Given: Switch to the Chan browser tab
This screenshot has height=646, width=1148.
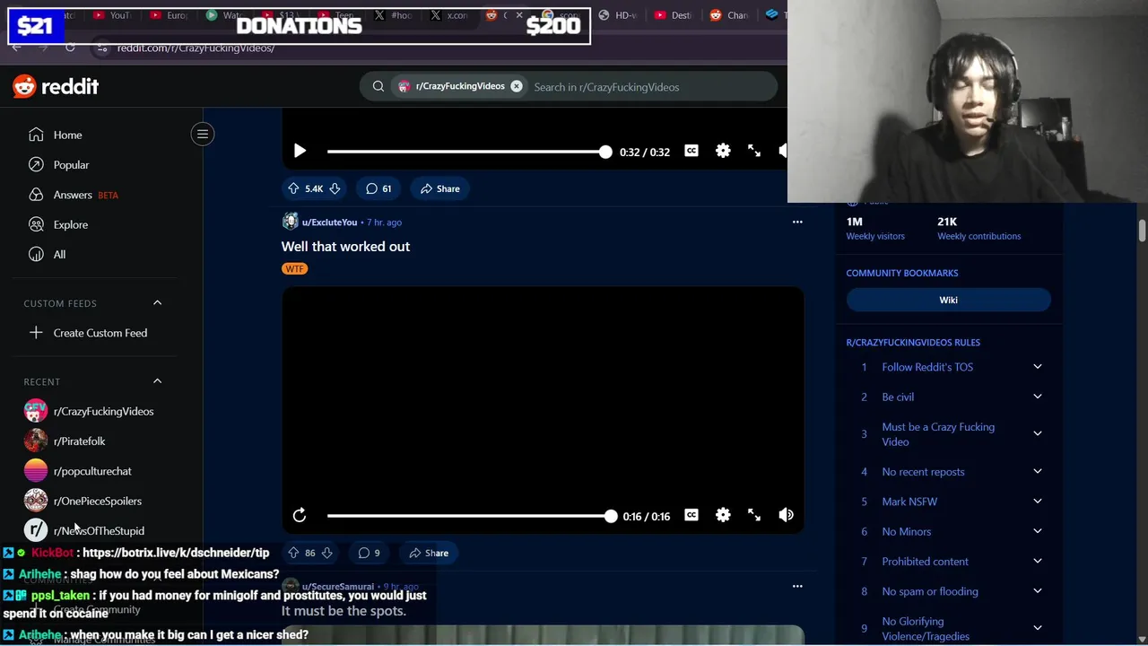Looking at the screenshot, I should (x=730, y=14).
